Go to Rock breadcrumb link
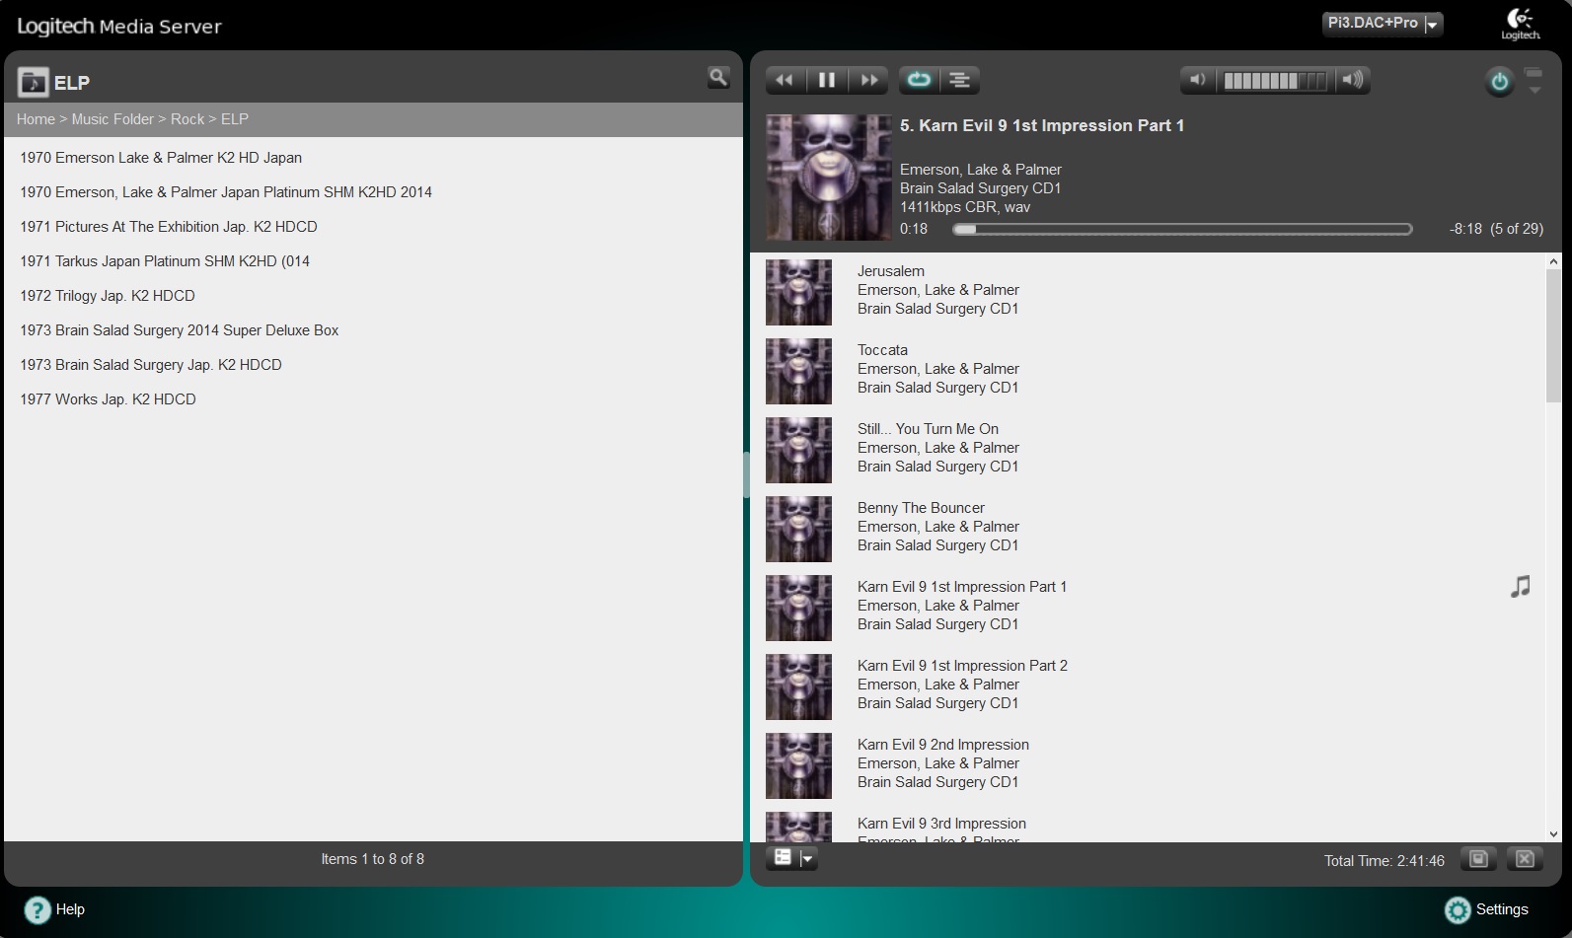 coord(187,119)
